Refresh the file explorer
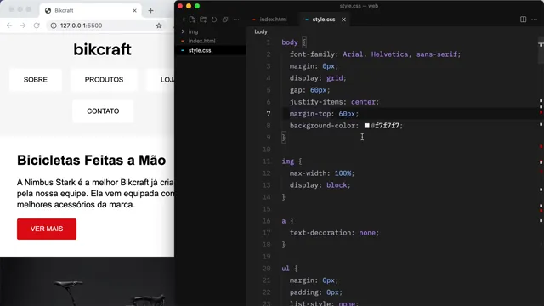This screenshot has height=306, width=544. [x=214, y=20]
